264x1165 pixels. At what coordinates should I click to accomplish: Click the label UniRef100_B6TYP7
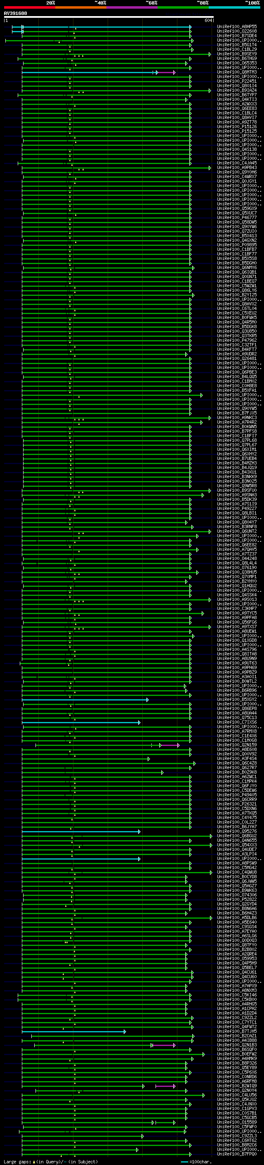click(x=237, y=95)
